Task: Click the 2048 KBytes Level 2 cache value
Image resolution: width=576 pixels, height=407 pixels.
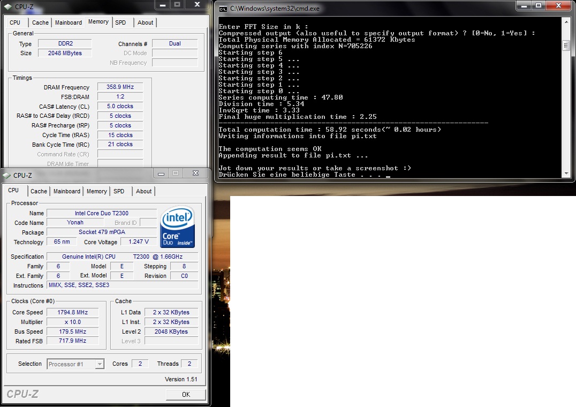Action: [171, 331]
